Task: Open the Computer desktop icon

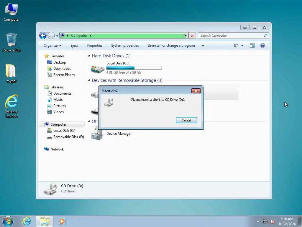Action: [12, 12]
